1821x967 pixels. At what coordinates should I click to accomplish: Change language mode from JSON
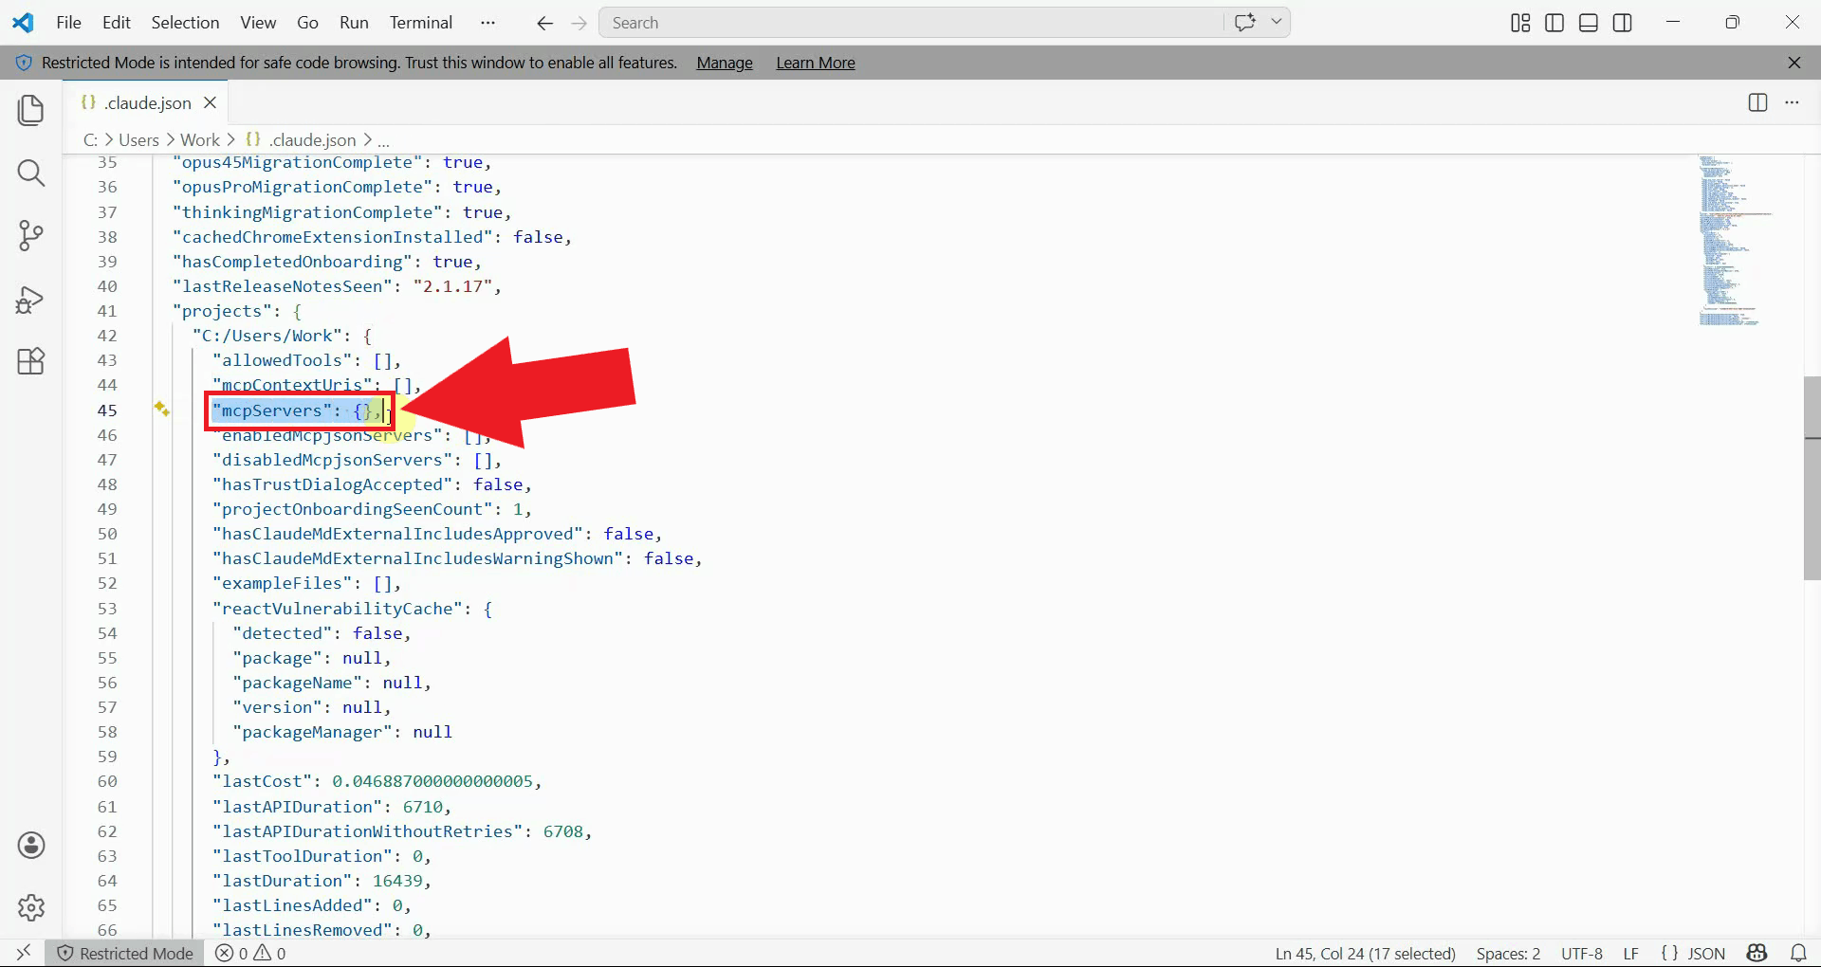click(1705, 953)
